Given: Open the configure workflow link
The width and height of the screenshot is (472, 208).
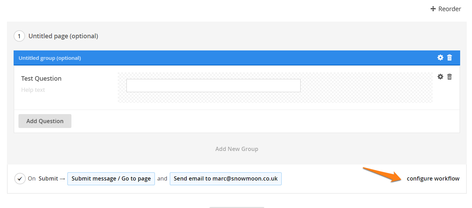Looking at the screenshot, I should pyautogui.click(x=433, y=179).
